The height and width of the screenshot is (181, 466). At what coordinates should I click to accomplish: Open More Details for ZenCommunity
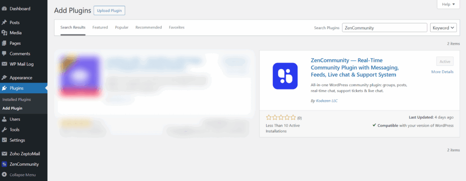(442, 72)
